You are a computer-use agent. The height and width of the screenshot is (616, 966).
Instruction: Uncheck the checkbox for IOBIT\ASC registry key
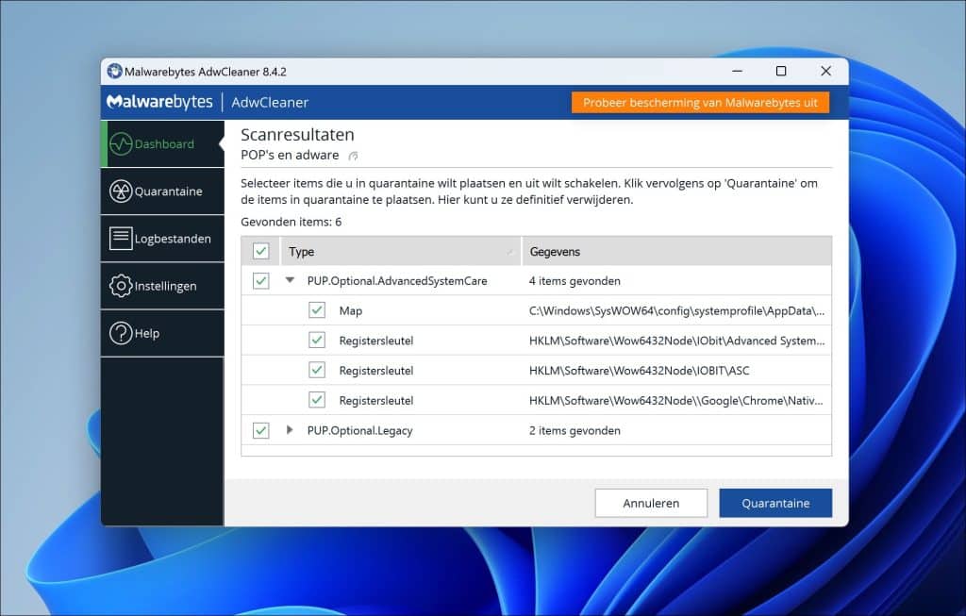317,370
